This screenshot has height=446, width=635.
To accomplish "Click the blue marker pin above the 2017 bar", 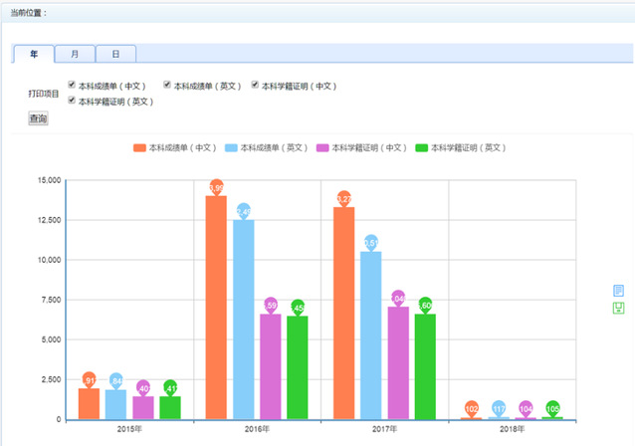I will click(371, 242).
